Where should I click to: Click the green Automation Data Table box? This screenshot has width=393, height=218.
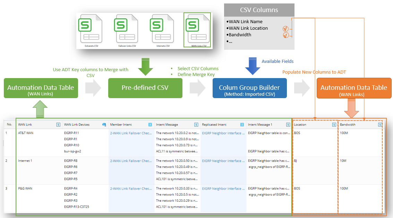click(41, 88)
